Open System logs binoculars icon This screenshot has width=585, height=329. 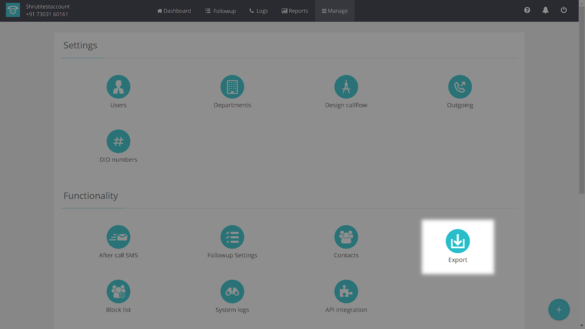point(232,292)
